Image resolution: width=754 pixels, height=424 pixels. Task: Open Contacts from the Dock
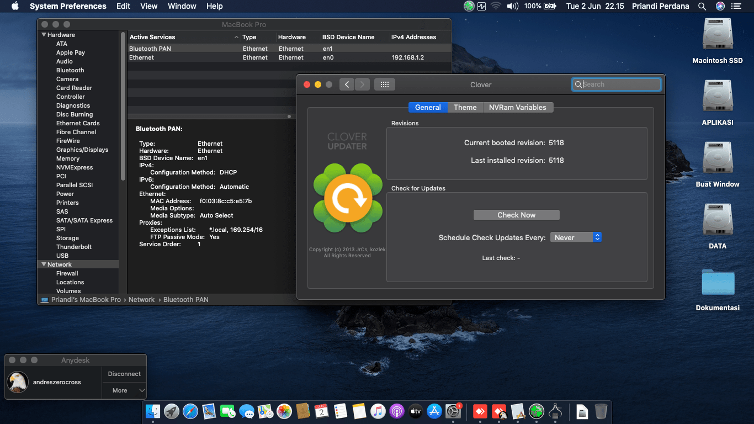[303, 411]
